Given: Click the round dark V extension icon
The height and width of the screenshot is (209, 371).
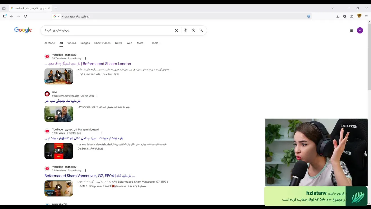Looking at the screenshot, I should 345,16.
